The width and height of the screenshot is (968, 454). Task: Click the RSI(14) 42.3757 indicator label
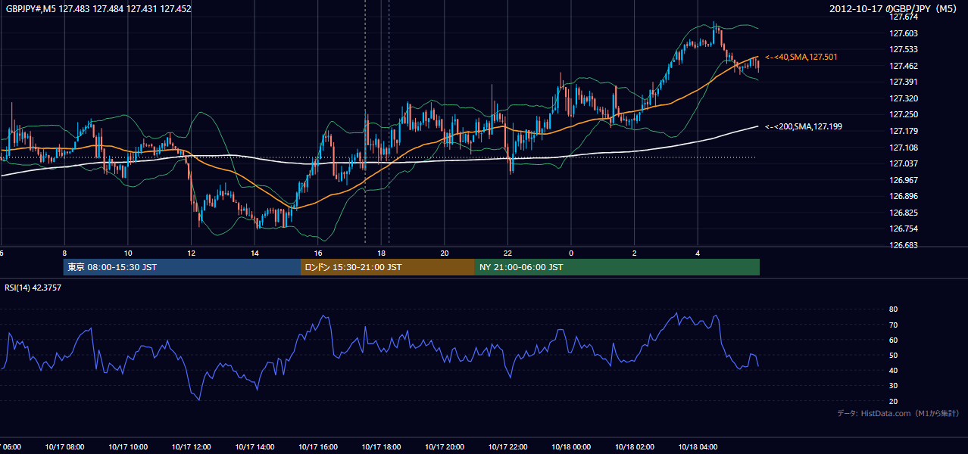pos(33,288)
